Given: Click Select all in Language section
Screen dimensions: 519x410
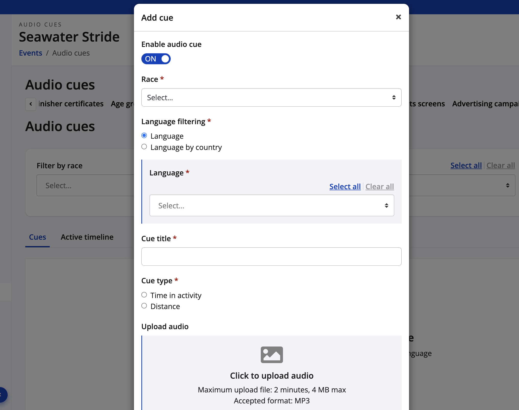Looking at the screenshot, I should [345, 187].
